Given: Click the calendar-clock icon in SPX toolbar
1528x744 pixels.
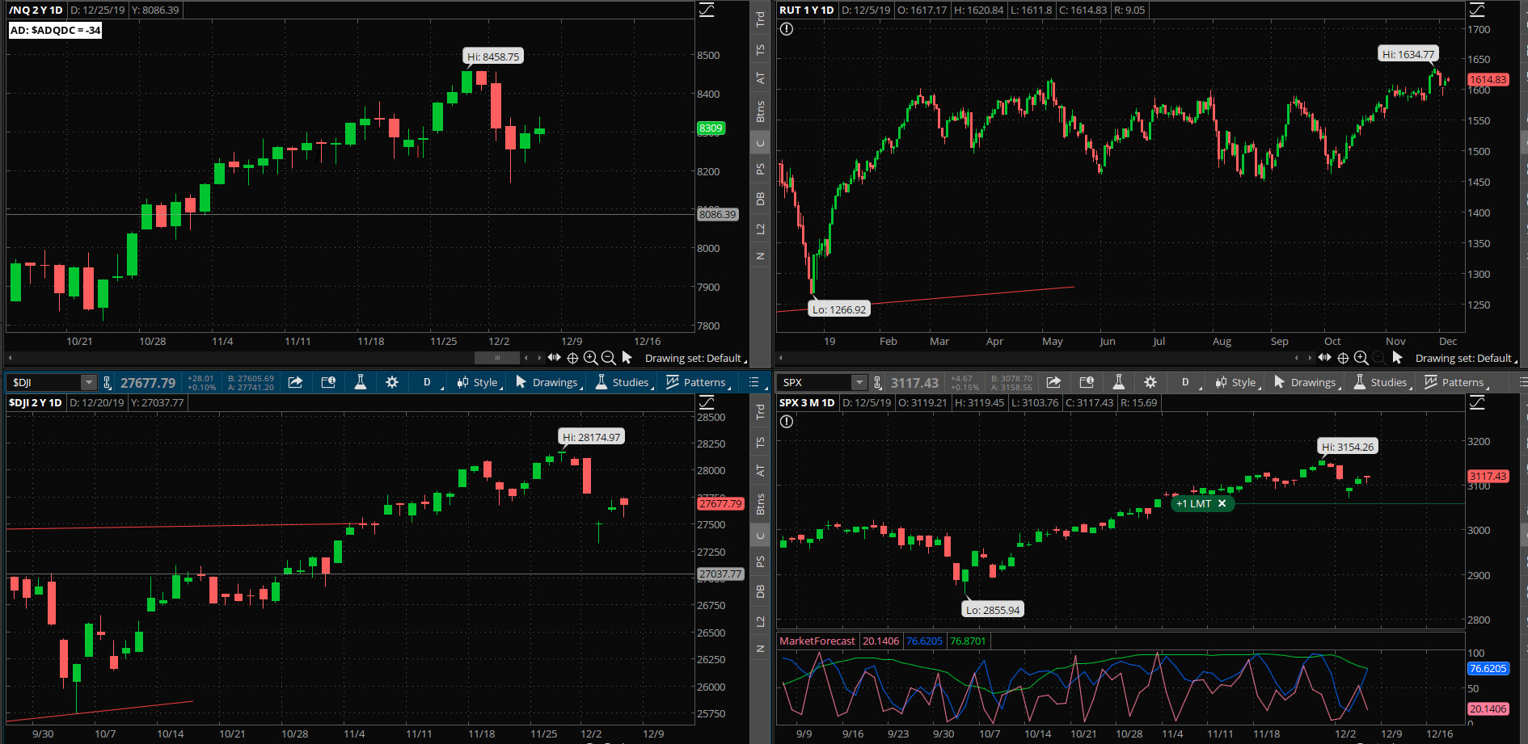Looking at the screenshot, I should point(1087,382).
